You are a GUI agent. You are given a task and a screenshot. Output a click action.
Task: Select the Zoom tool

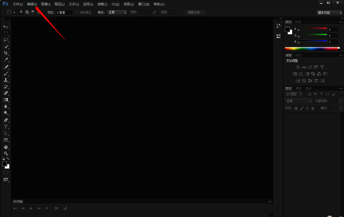coord(6,154)
